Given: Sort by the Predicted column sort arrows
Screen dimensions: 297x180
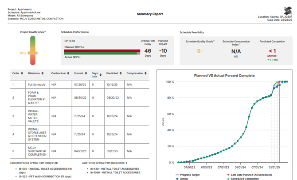Looking at the screenshot, I should coord(121,73).
